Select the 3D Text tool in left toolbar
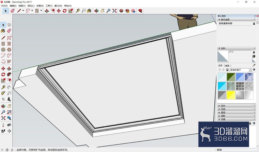Image resolution: width=259 pixels, height=152 pixels. pos(9,99)
